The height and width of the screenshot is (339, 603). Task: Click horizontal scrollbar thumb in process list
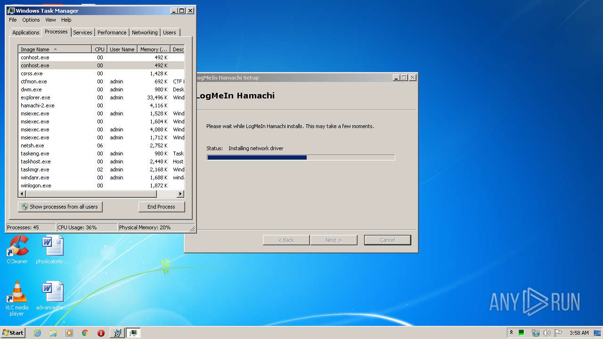click(92, 194)
